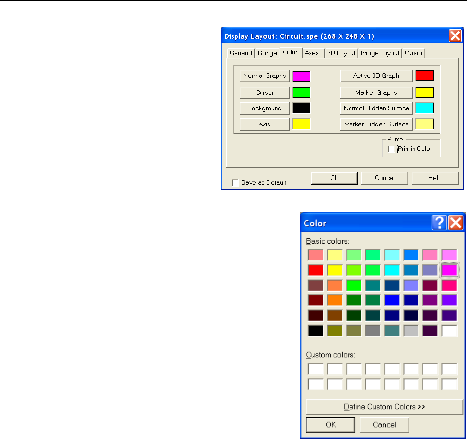Click the Marker Graphs button

pyautogui.click(x=376, y=93)
